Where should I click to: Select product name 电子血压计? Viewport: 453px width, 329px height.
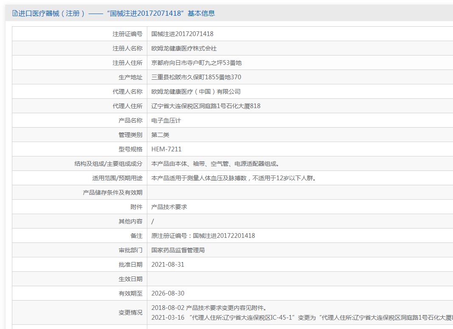(x=166, y=121)
